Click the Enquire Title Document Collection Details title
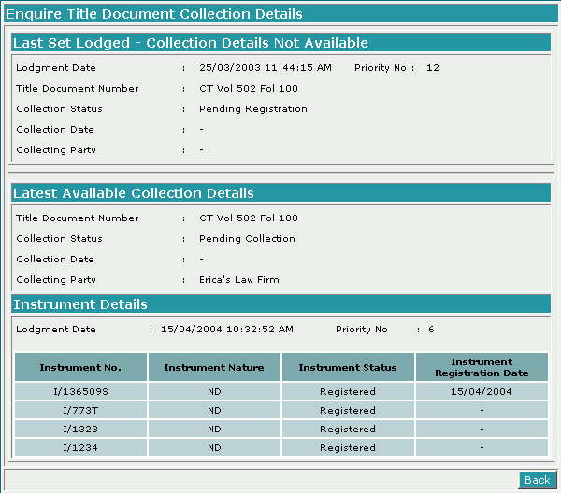 tap(154, 14)
